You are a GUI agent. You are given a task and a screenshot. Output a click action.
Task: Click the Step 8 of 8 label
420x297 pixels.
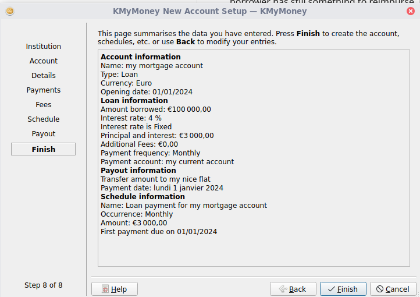[44, 285]
